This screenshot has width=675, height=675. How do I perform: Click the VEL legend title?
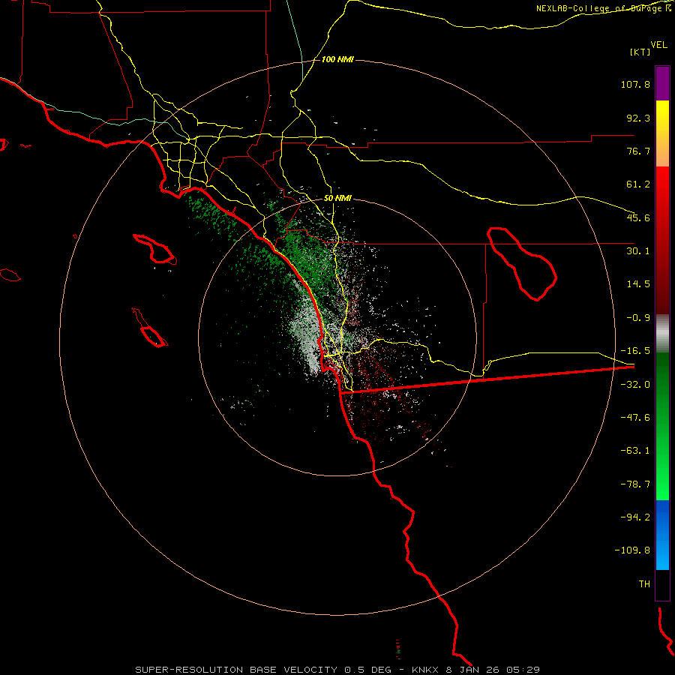[658, 45]
